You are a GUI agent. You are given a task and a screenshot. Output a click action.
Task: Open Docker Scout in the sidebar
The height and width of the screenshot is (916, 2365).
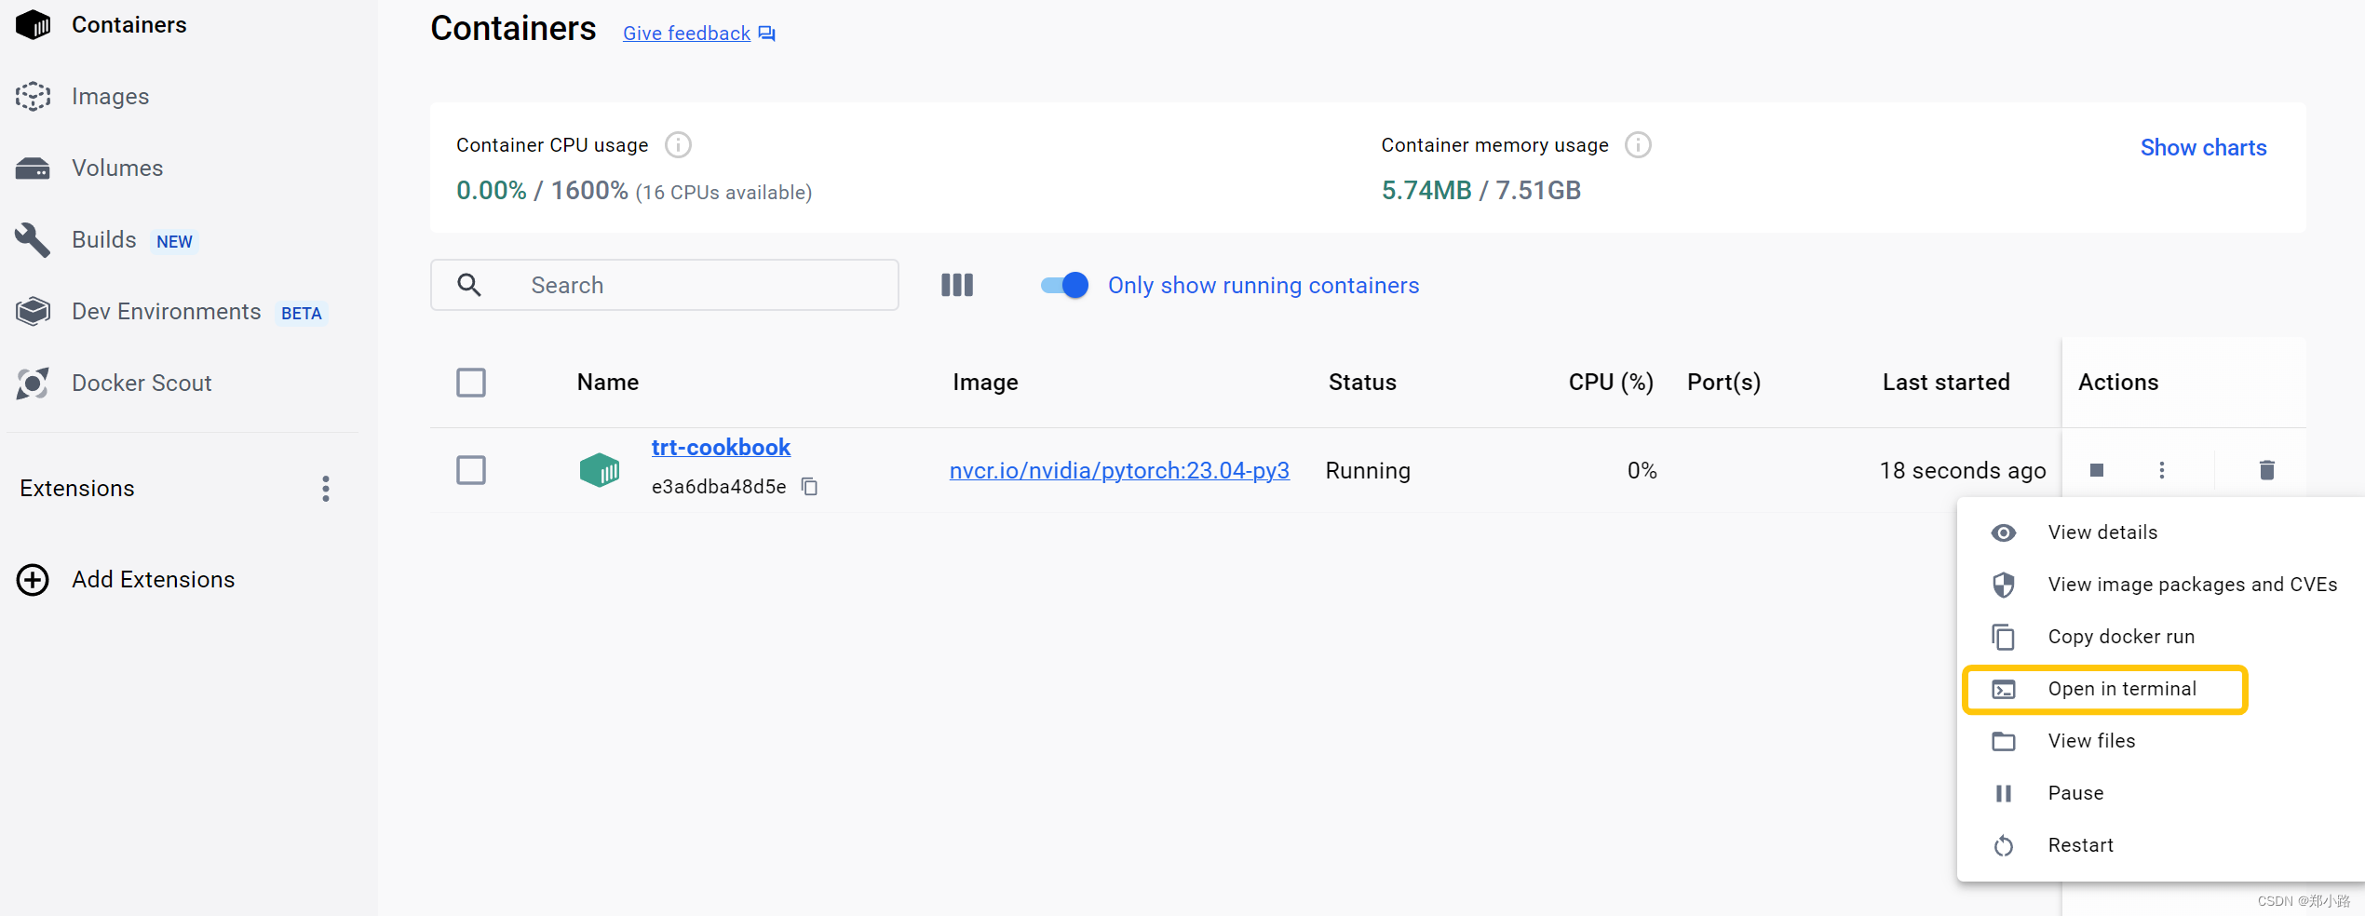pos(142,383)
